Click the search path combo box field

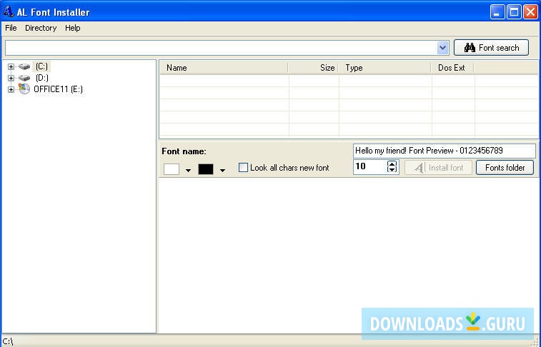(x=221, y=48)
